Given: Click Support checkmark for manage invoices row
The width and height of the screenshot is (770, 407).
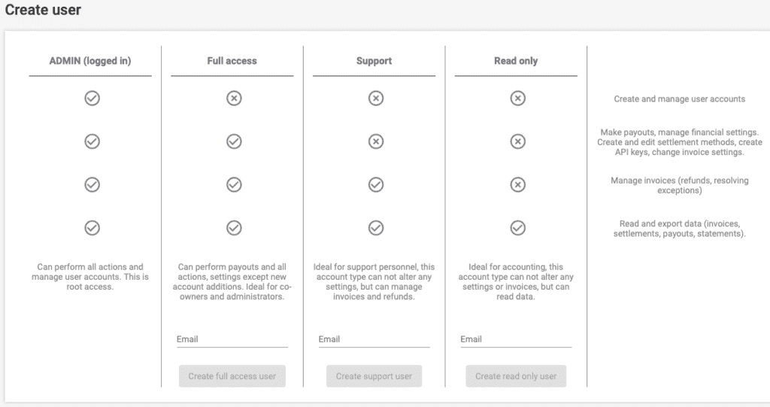Looking at the screenshot, I should 376,185.
